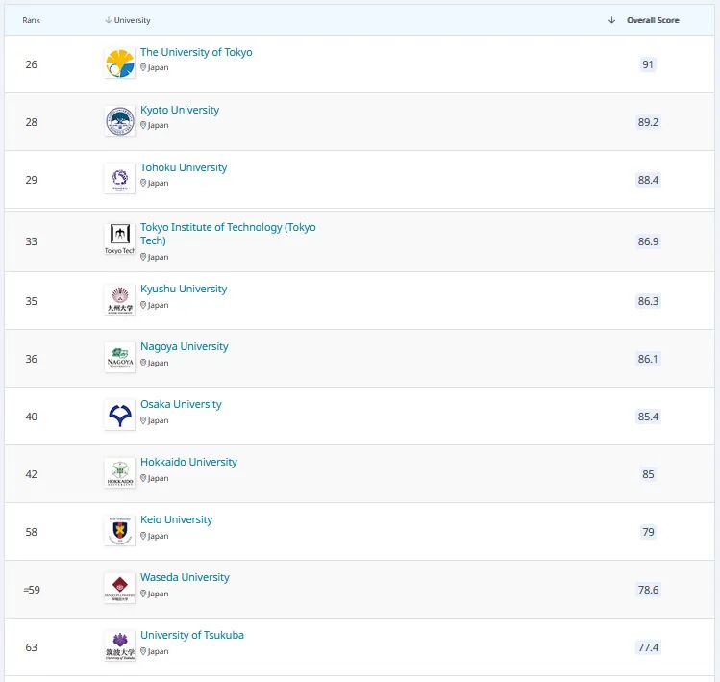Open the Kyoto University profile link
Image resolution: width=720 pixels, height=682 pixels.
click(180, 110)
